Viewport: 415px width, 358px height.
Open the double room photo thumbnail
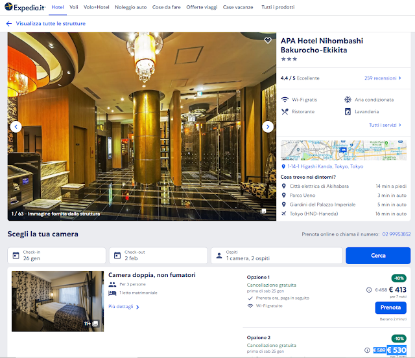coord(58,302)
